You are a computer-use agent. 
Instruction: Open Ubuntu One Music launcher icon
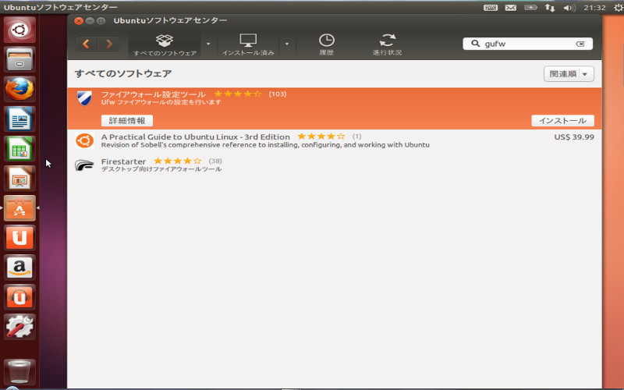pos(19,297)
